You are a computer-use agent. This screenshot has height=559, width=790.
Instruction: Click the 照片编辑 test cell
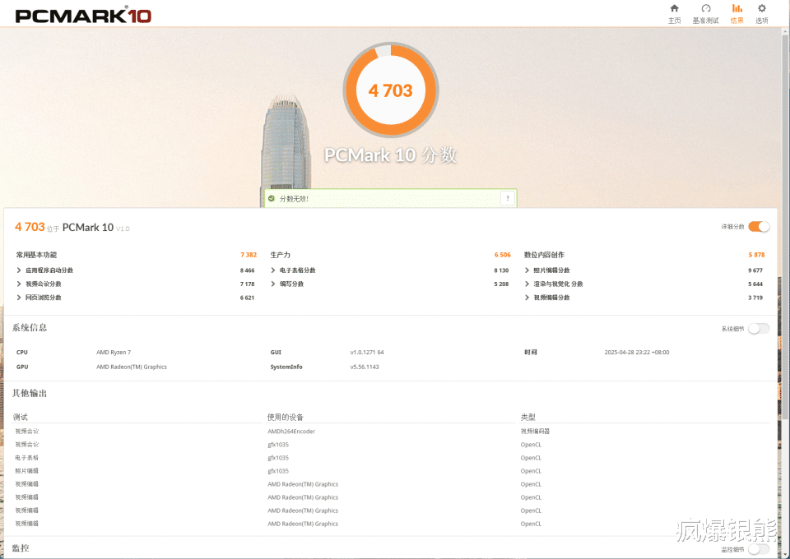click(26, 471)
